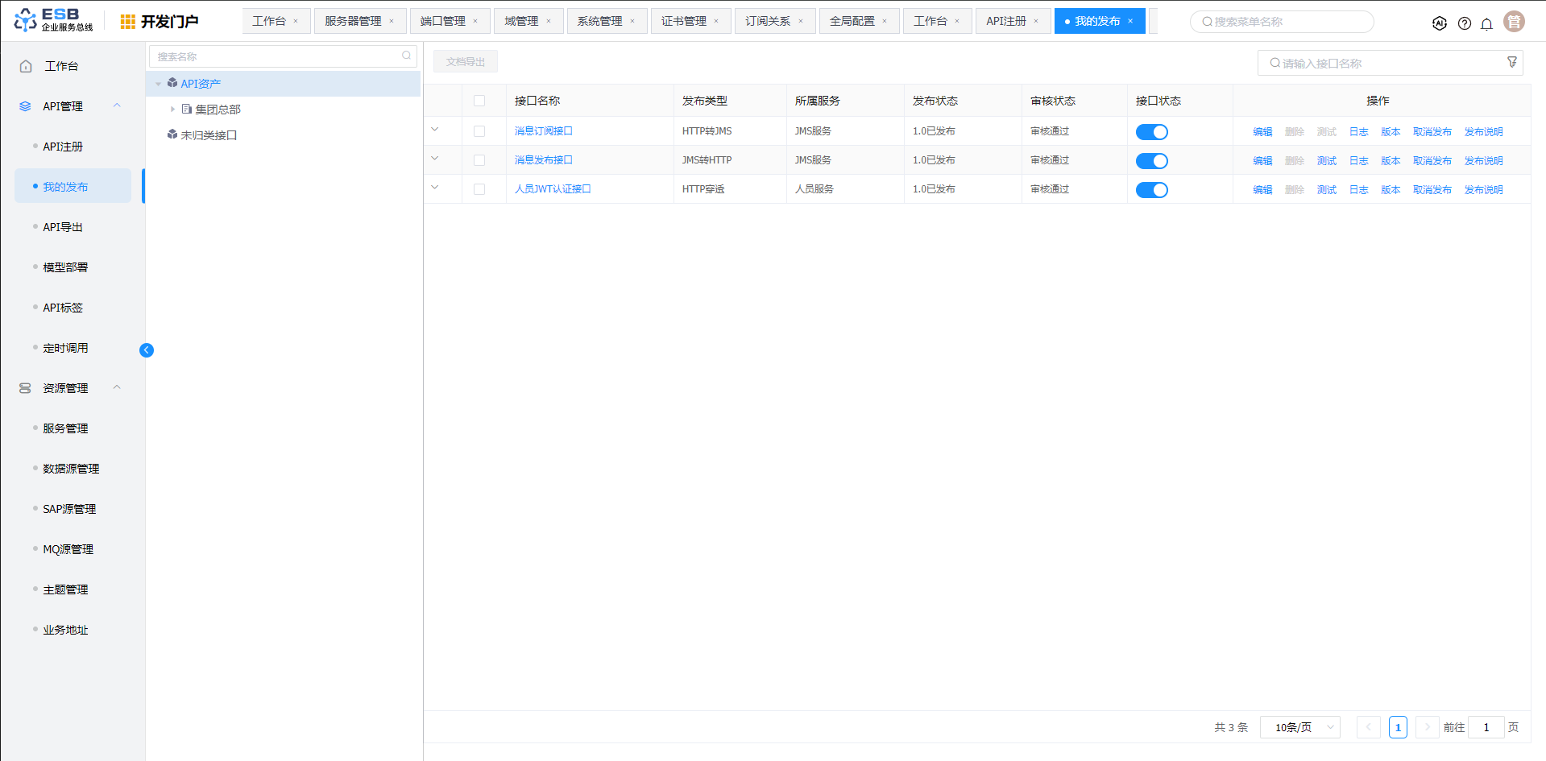Click the user avatar icon

[x=1515, y=22]
